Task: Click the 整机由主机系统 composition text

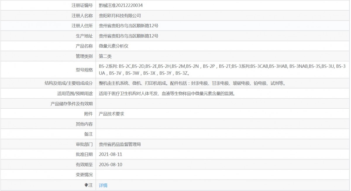Action: tap(192, 83)
